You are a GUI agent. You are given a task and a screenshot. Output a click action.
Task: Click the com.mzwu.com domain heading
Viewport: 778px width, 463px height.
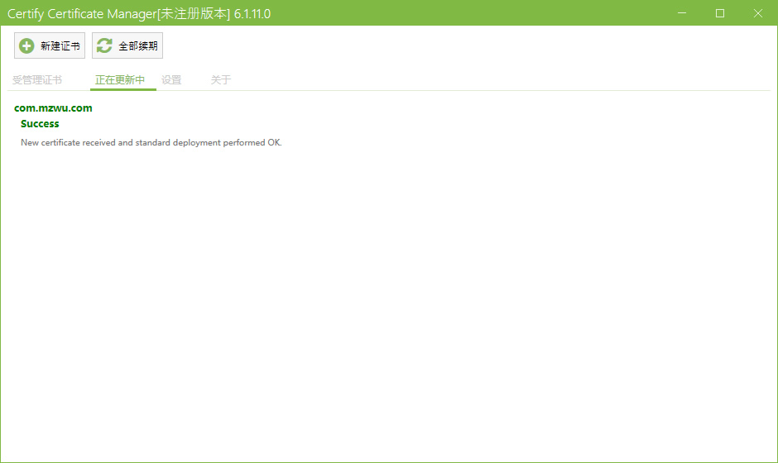(53, 108)
